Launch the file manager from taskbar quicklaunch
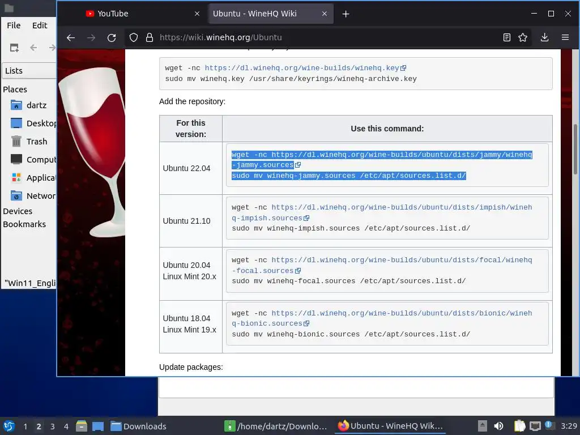 pos(82,426)
